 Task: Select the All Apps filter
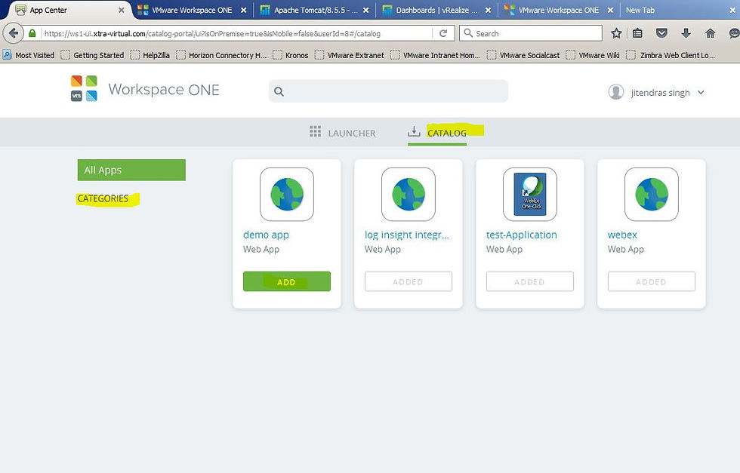131,170
